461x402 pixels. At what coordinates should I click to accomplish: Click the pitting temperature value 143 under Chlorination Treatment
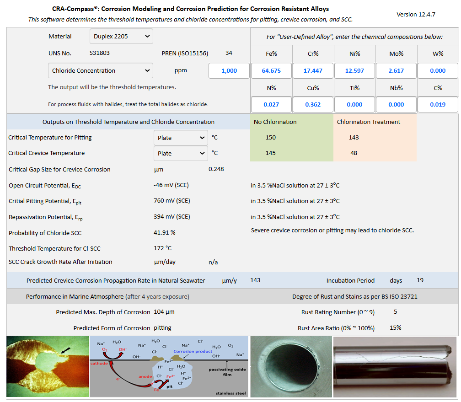354,137
